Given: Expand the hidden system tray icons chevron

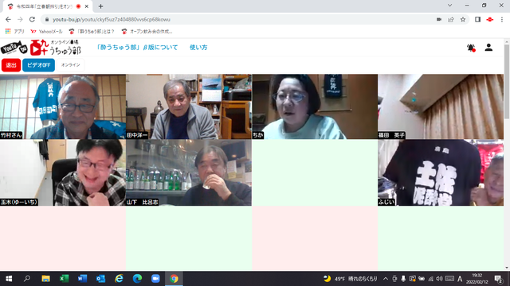Looking at the screenshot, I should click(386, 279).
